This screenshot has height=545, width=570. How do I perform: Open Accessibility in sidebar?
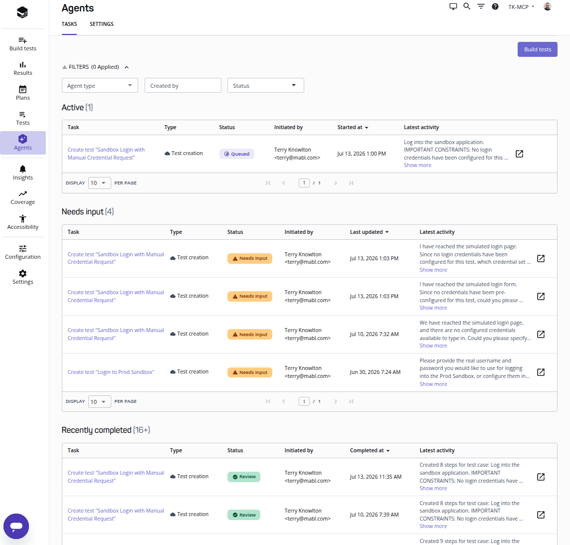[x=22, y=222]
